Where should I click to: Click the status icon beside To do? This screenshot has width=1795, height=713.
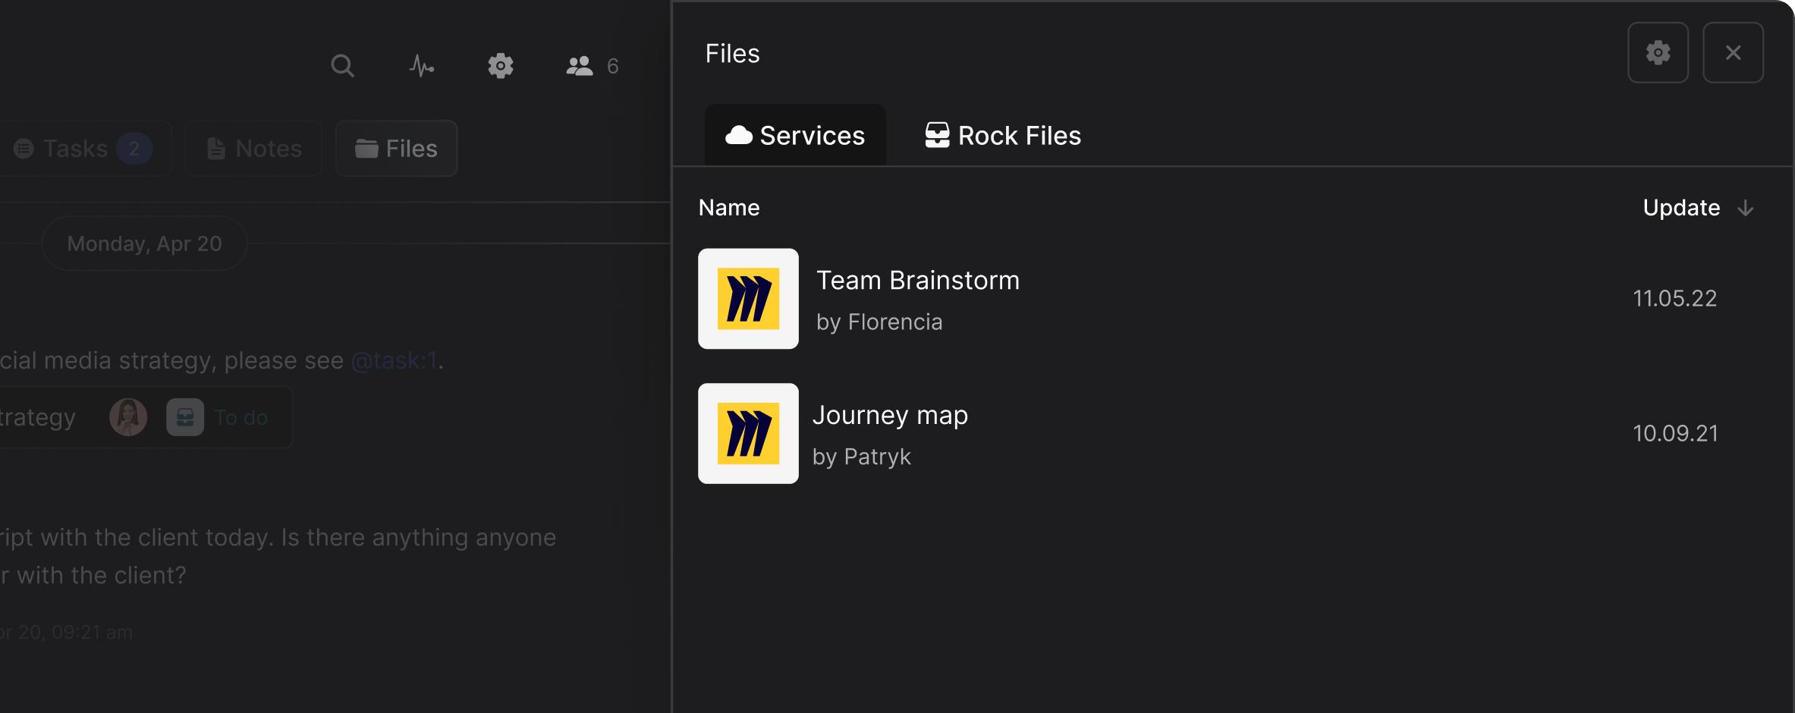[185, 416]
